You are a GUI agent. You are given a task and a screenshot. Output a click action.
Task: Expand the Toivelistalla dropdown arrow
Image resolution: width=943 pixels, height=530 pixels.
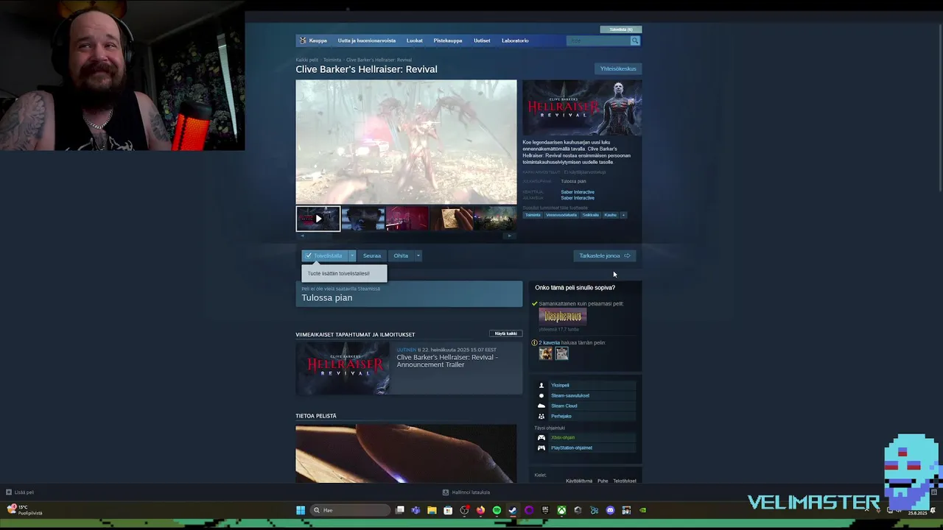point(352,255)
